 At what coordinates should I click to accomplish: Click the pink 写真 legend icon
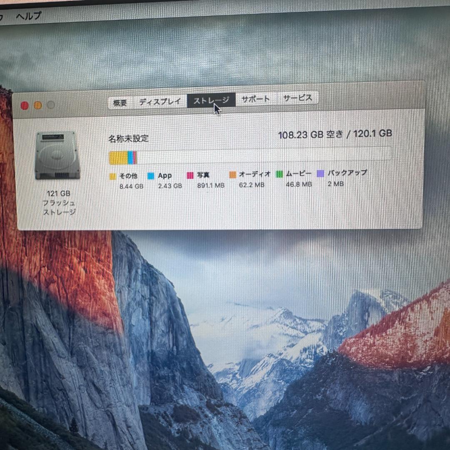coord(190,175)
